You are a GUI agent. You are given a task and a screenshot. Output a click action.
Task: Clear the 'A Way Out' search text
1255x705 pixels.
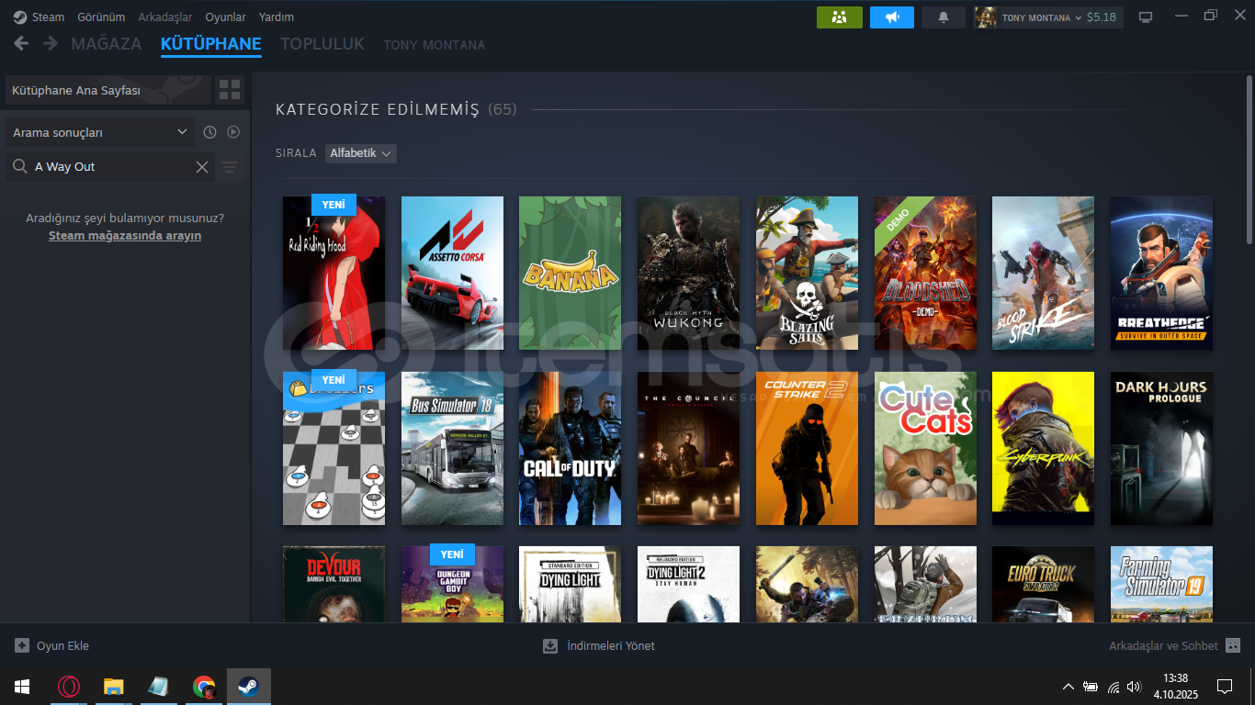(x=202, y=167)
